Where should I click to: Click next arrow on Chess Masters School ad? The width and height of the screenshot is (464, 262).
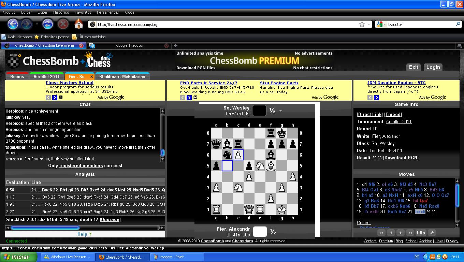click(x=55, y=98)
